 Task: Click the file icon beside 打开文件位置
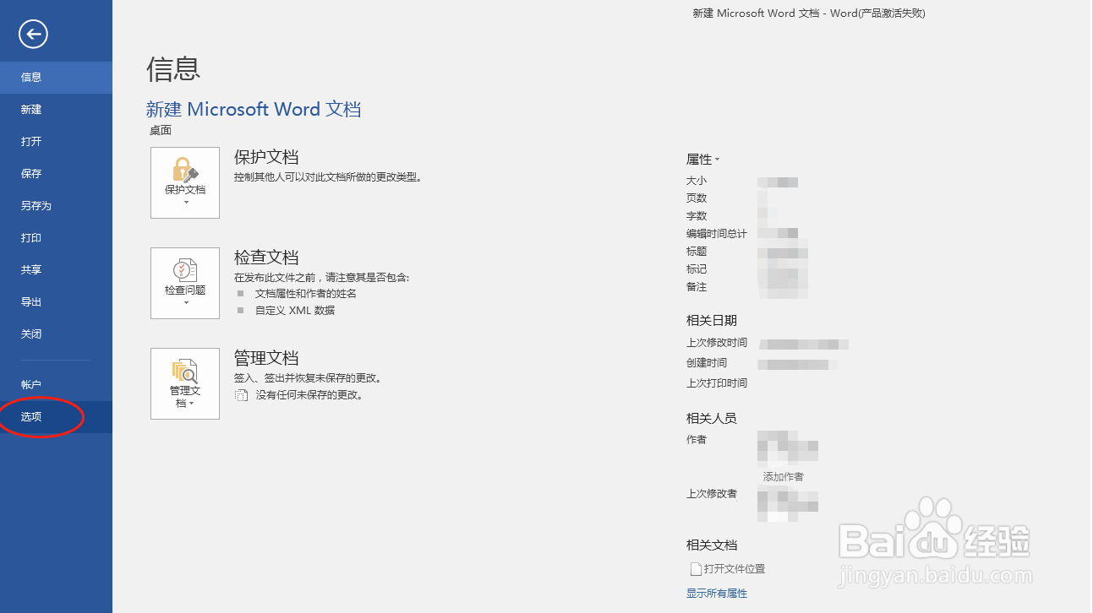point(696,569)
